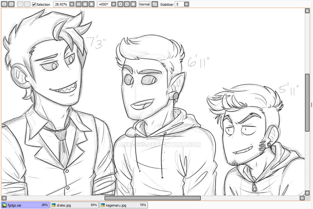Zoom in with the plus button
Viewport: 313px width, 209px height.
(85, 4)
